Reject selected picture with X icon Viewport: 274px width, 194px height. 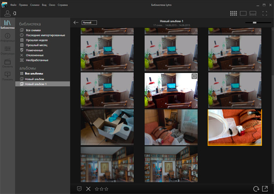[x=88, y=189]
